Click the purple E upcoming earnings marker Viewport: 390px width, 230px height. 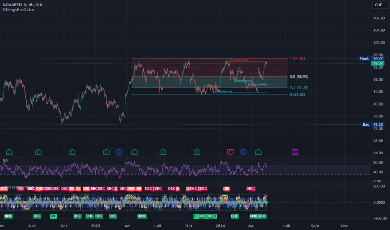295,152
